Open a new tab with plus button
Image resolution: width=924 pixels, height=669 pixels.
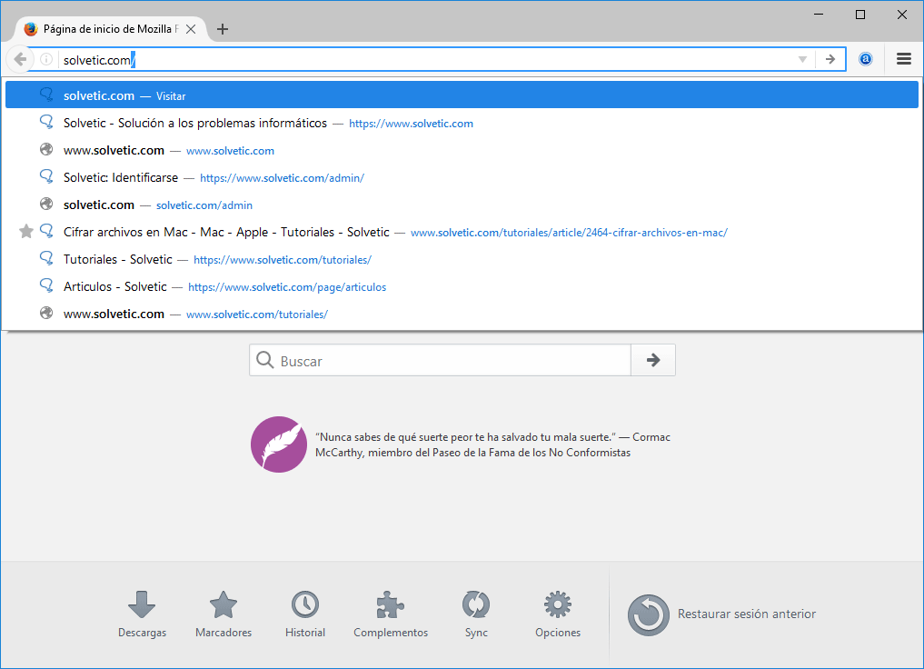223,29
